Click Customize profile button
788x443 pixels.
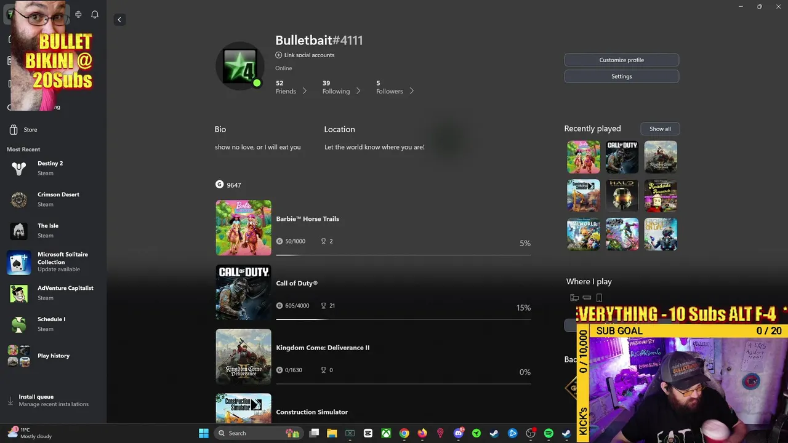[x=621, y=60]
